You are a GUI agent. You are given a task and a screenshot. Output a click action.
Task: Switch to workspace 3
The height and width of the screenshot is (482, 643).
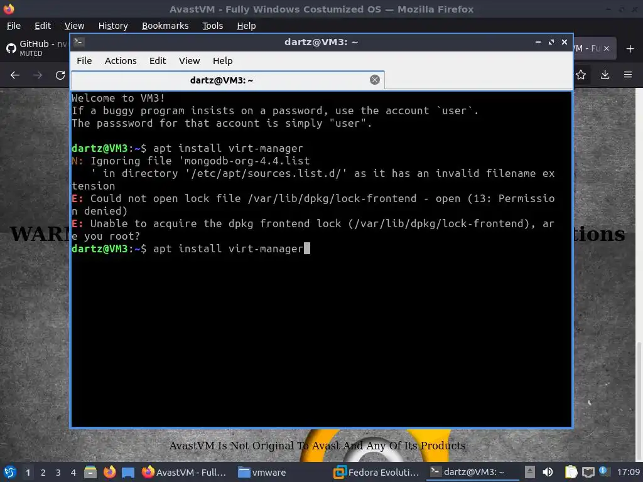click(x=58, y=473)
